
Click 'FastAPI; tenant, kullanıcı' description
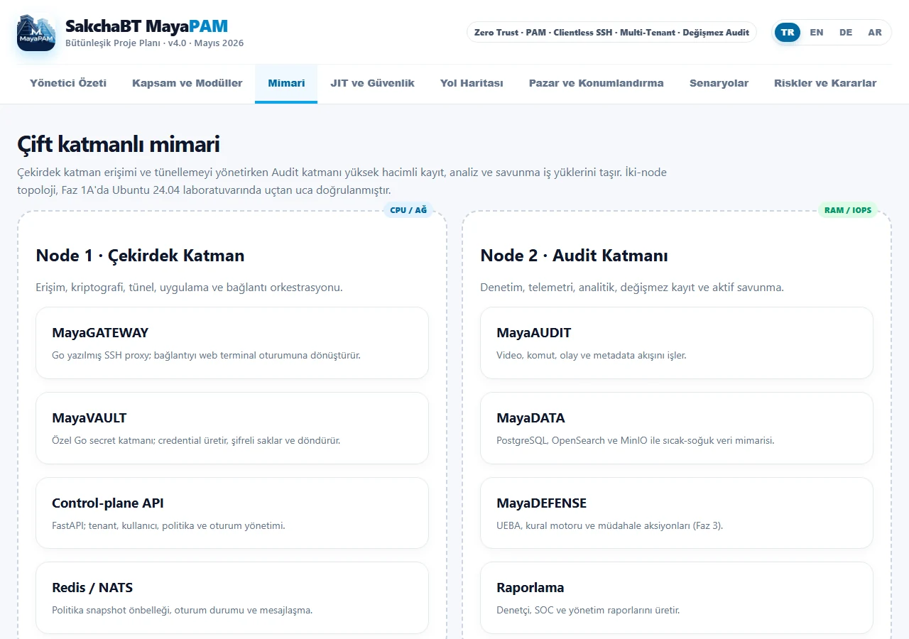(x=168, y=525)
